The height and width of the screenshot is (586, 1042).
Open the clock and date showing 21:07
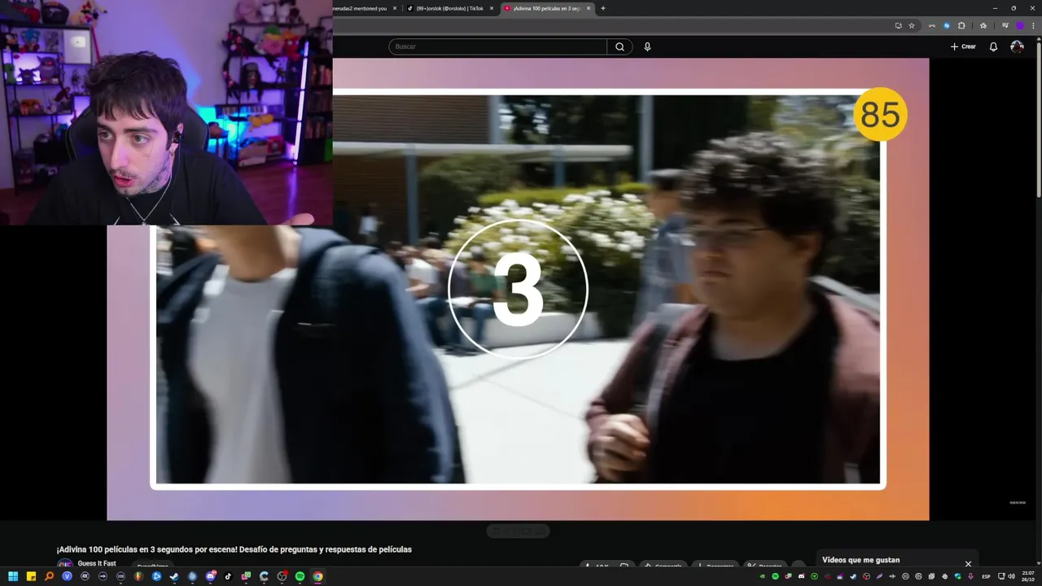point(1028,576)
